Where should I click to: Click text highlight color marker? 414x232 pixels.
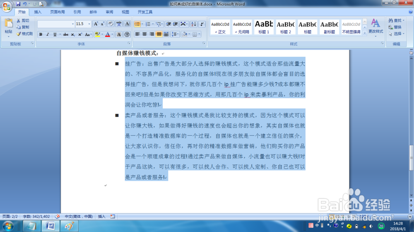97,35
